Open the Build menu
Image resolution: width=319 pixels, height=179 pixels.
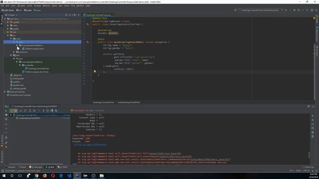tap(54, 5)
